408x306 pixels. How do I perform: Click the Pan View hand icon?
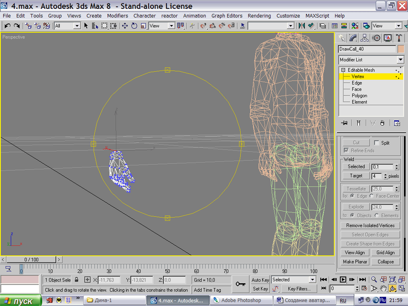383,288
